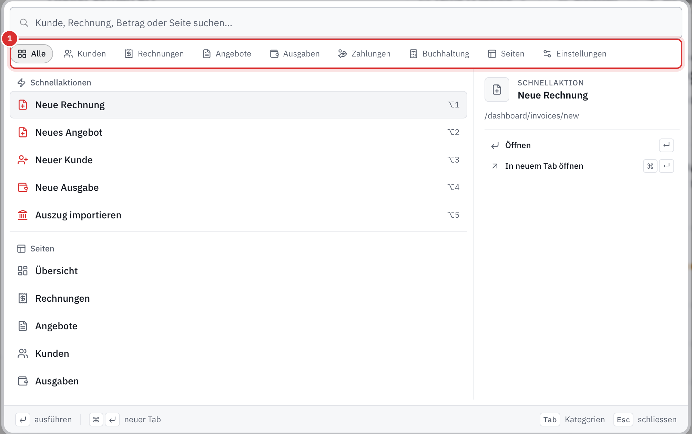Open the Rechnungen filter tab
692x434 pixels.
(154, 54)
